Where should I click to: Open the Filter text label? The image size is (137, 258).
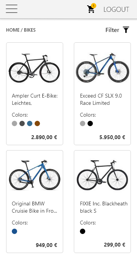click(x=112, y=30)
